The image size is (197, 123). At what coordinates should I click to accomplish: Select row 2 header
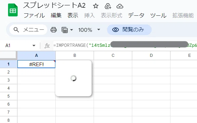click(x=8, y=72)
